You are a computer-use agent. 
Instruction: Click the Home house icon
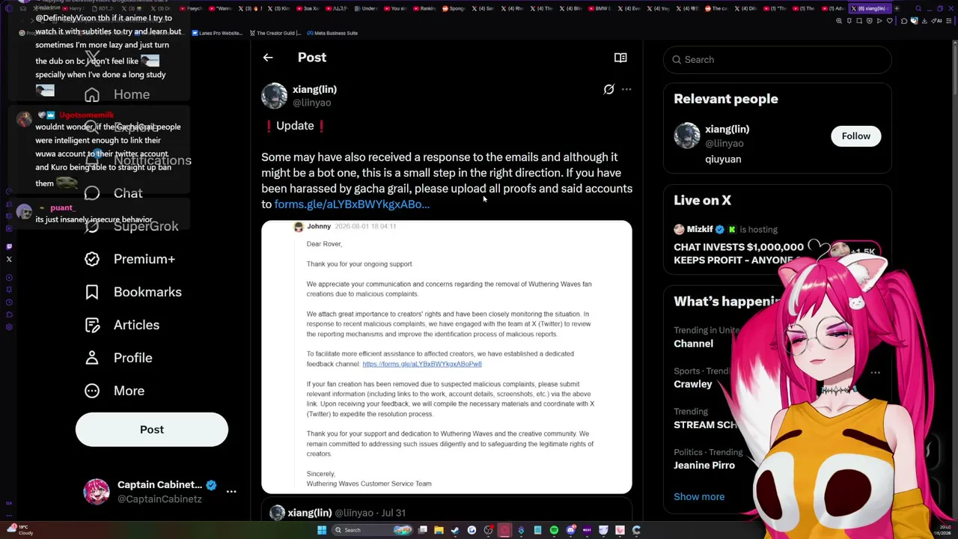coord(92,94)
